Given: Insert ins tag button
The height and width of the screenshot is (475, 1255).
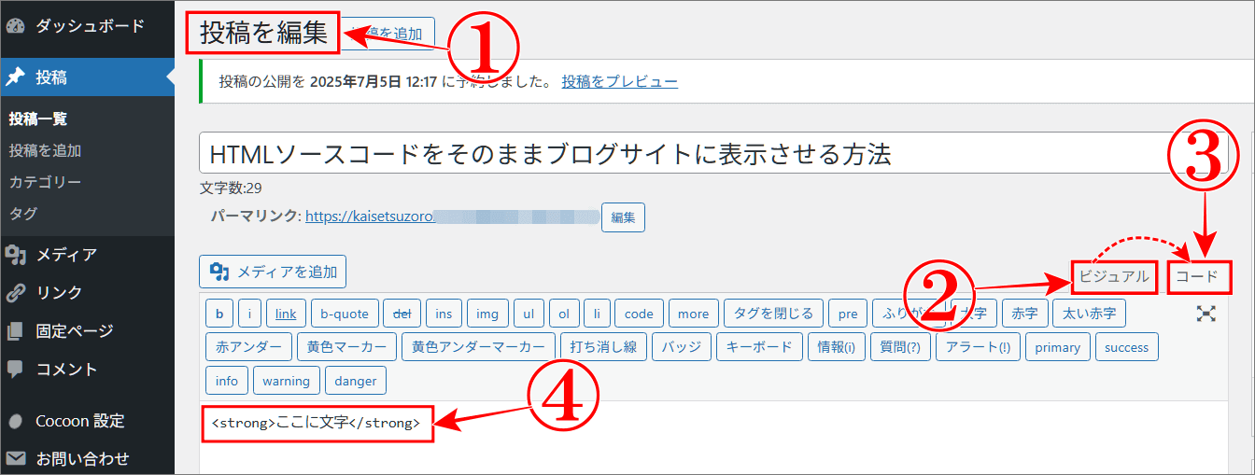Looking at the screenshot, I should click(x=444, y=314).
